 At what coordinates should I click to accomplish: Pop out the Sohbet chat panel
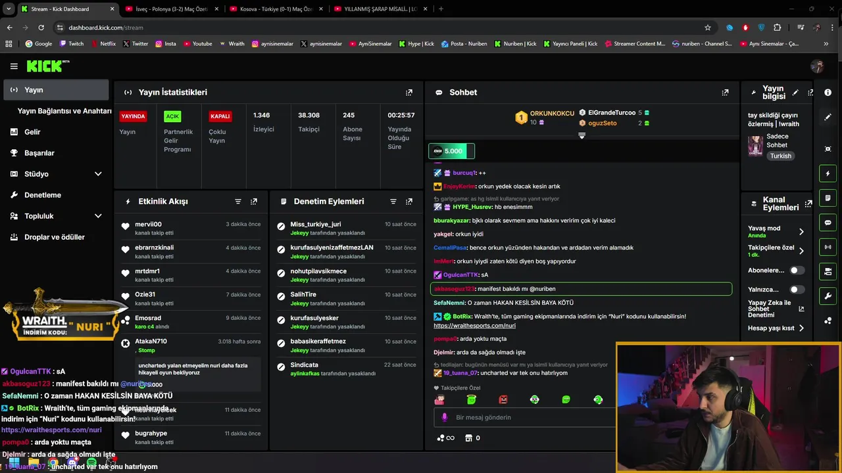coord(725,93)
